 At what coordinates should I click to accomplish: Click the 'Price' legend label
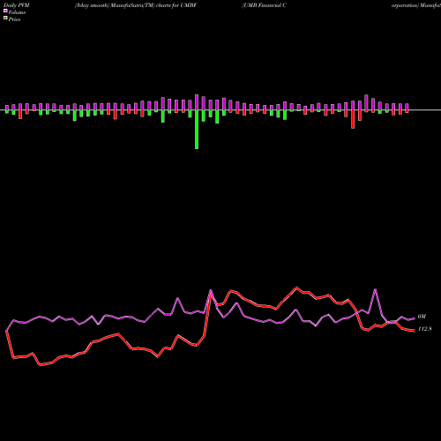(x=14, y=19)
